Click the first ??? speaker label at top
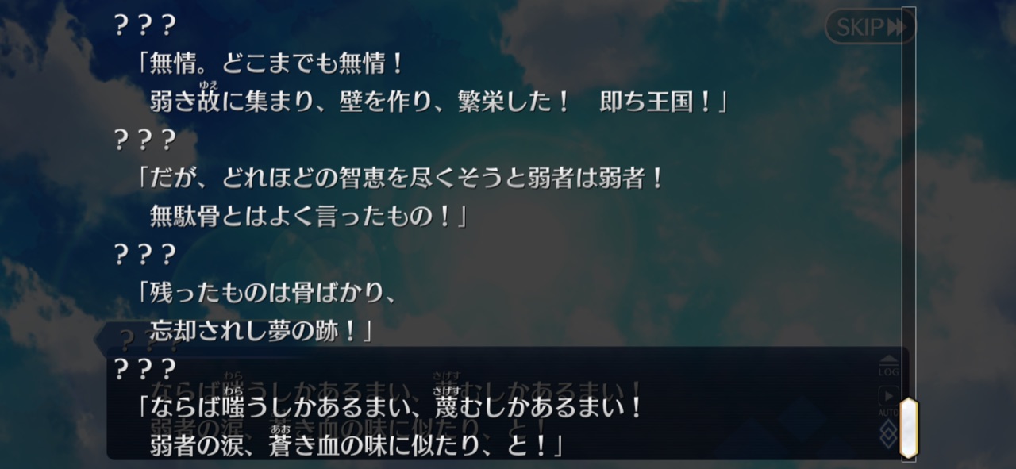The height and width of the screenshot is (469, 1016). click(144, 26)
